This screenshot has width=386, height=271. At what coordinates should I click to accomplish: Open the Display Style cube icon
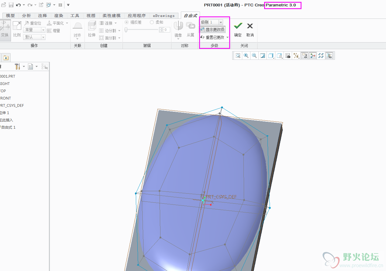(x=271, y=56)
